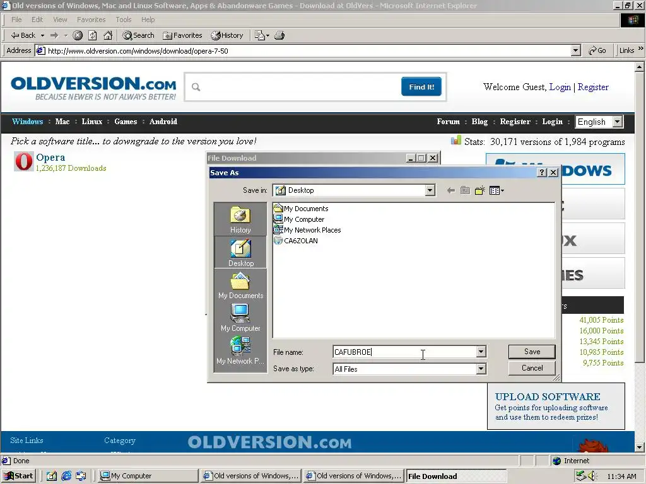Open the File menu

pos(16,20)
